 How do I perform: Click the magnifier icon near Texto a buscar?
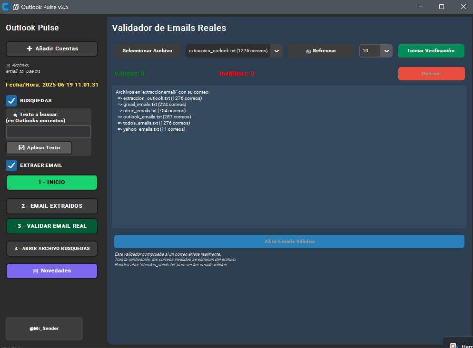pyautogui.click(x=15, y=115)
